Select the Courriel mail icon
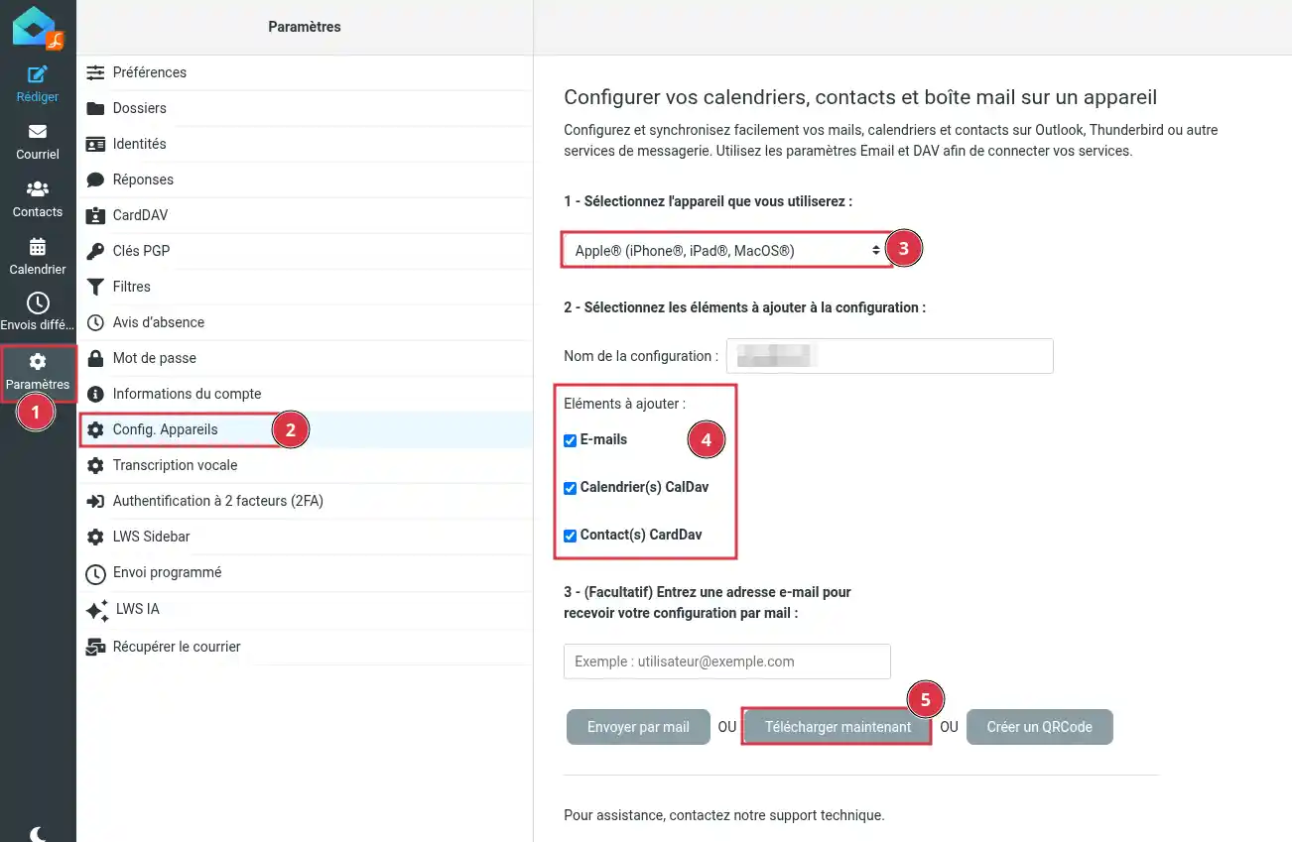The height and width of the screenshot is (842, 1292). click(x=37, y=131)
